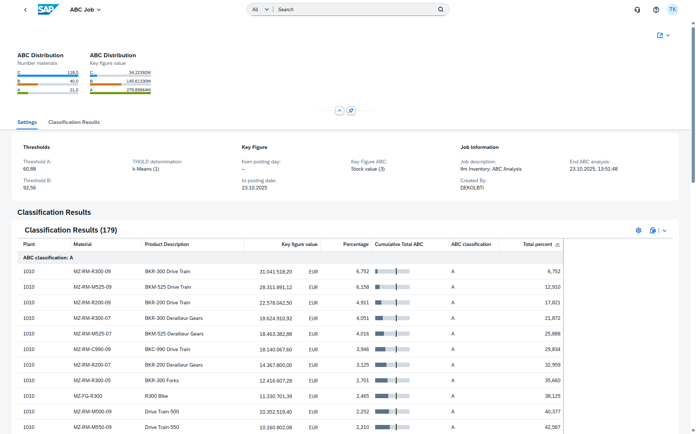Focus the Search input field

coord(356,9)
